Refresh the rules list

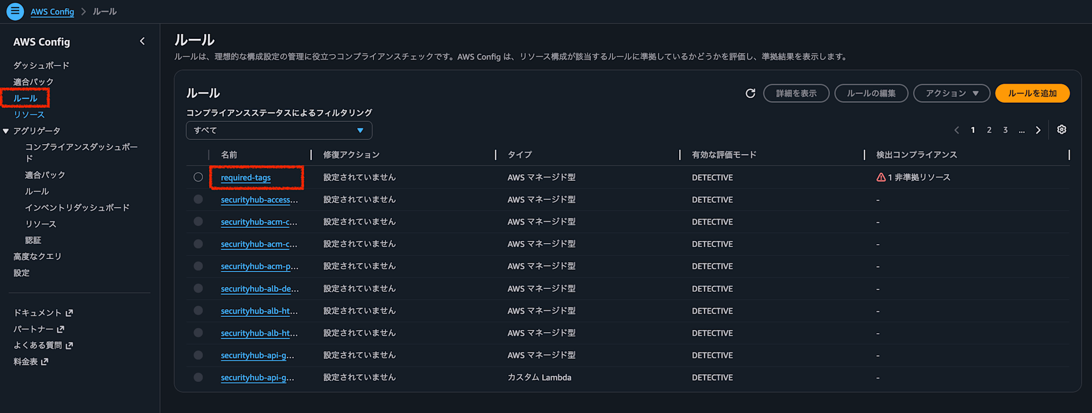pos(750,93)
